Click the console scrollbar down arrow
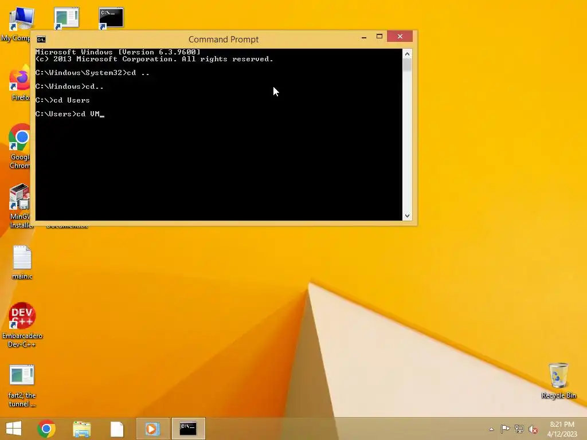Image resolution: width=587 pixels, height=440 pixels. 408,215
